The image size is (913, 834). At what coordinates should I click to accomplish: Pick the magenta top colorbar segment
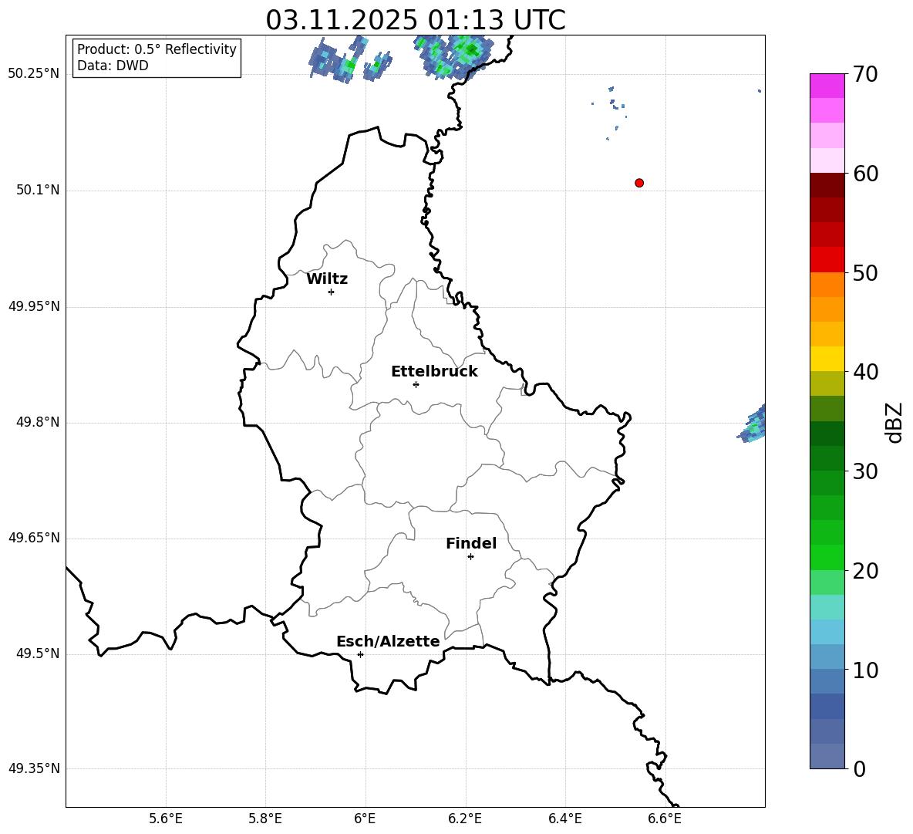pyautogui.click(x=827, y=86)
